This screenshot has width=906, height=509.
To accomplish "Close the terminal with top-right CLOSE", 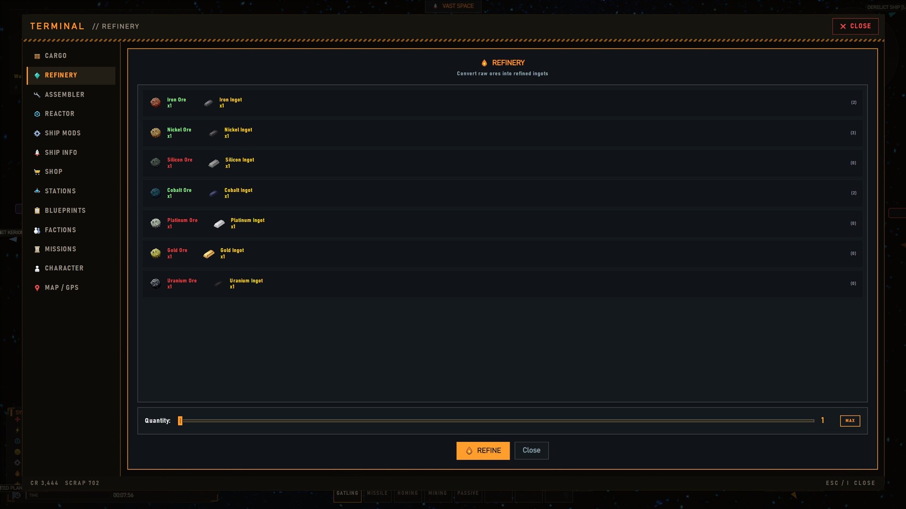I will pyautogui.click(x=855, y=26).
